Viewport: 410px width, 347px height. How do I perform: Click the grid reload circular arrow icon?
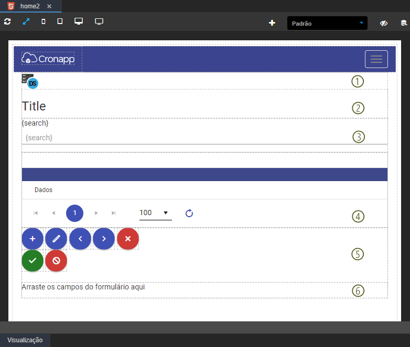pyautogui.click(x=189, y=214)
